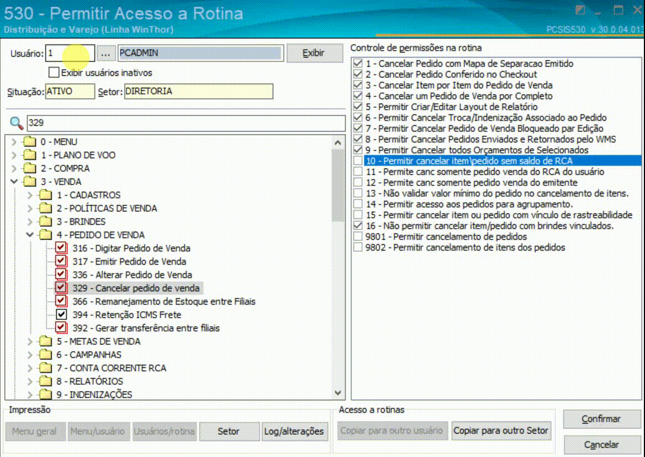The width and height of the screenshot is (645, 457).
Task: Check permission 12 canc somente pedido venda do emitente
Action: [358, 182]
